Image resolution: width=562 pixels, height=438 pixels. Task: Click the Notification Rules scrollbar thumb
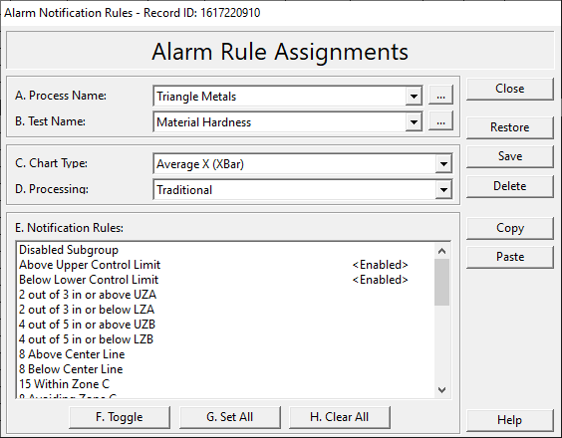coord(442,282)
